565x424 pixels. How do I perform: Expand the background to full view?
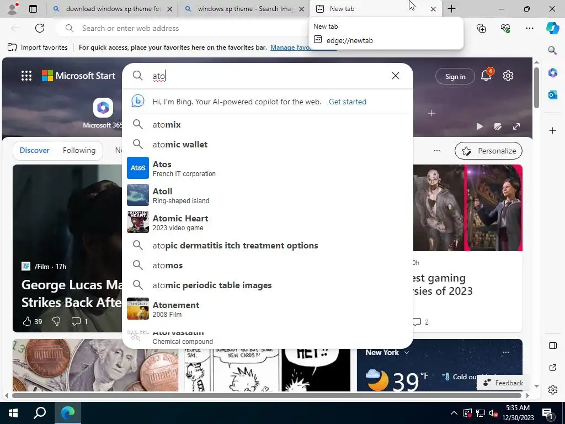(x=516, y=126)
